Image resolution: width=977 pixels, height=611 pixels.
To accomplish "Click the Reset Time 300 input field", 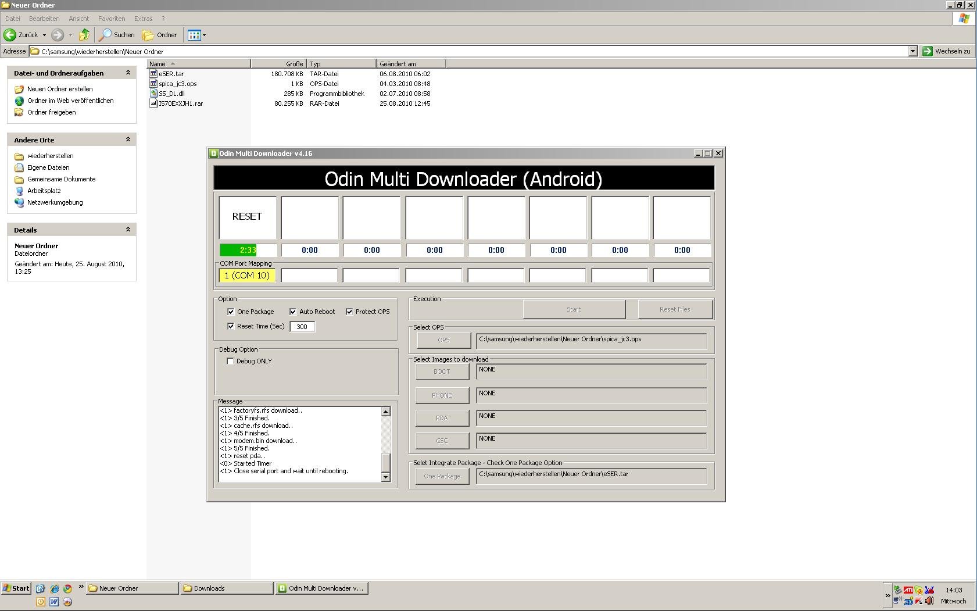I will [302, 327].
